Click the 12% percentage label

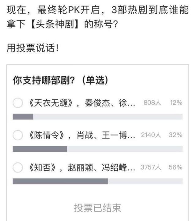[176, 103]
